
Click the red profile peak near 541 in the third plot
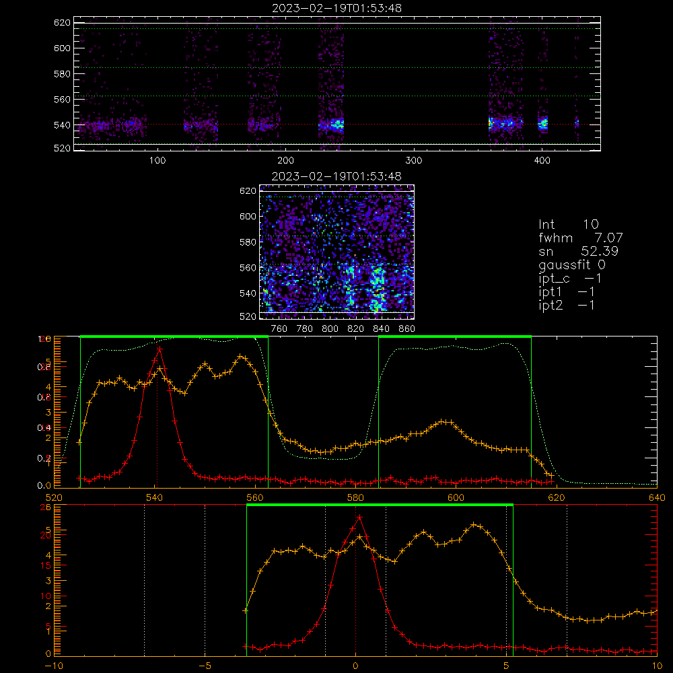click(x=160, y=349)
